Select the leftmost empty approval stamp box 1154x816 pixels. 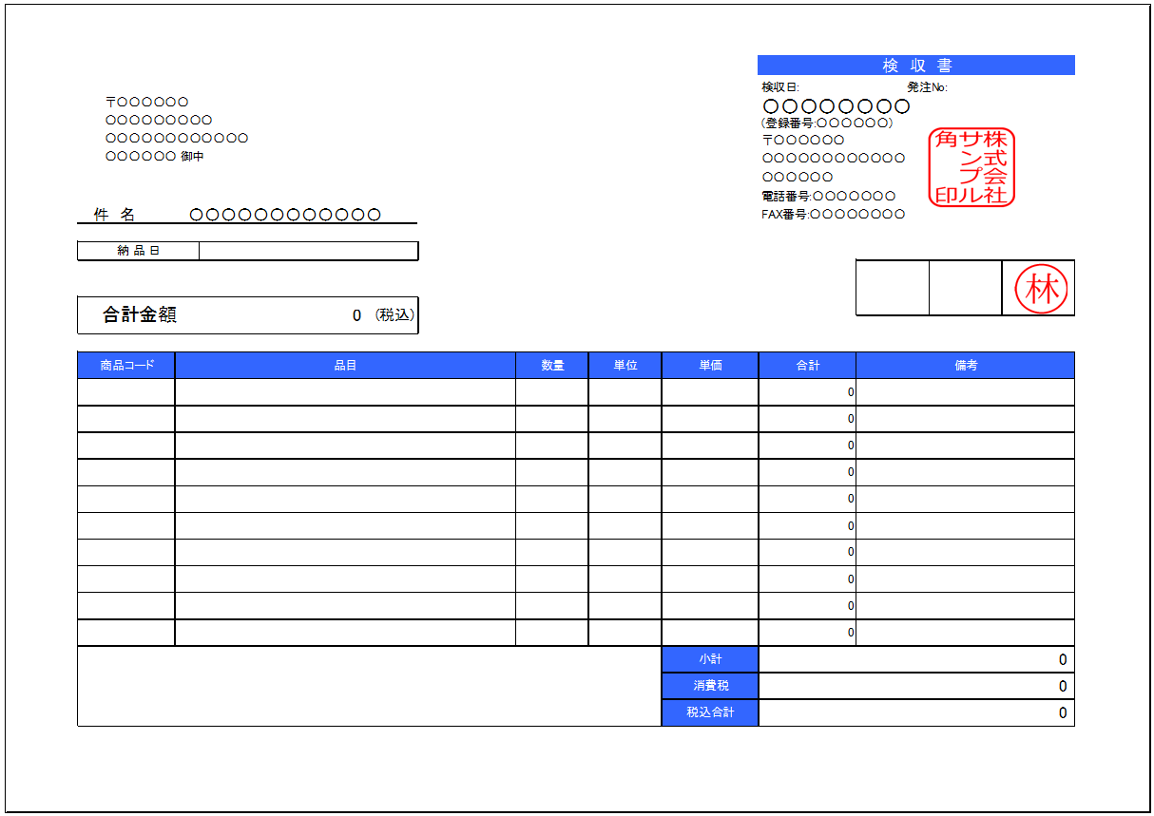pos(892,288)
